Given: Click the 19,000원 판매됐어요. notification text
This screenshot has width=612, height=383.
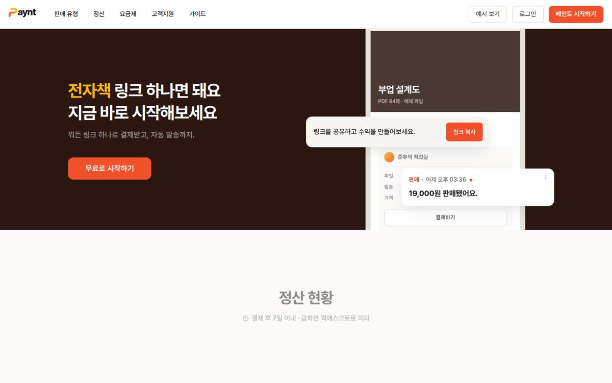Looking at the screenshot, I should [443, 194].
